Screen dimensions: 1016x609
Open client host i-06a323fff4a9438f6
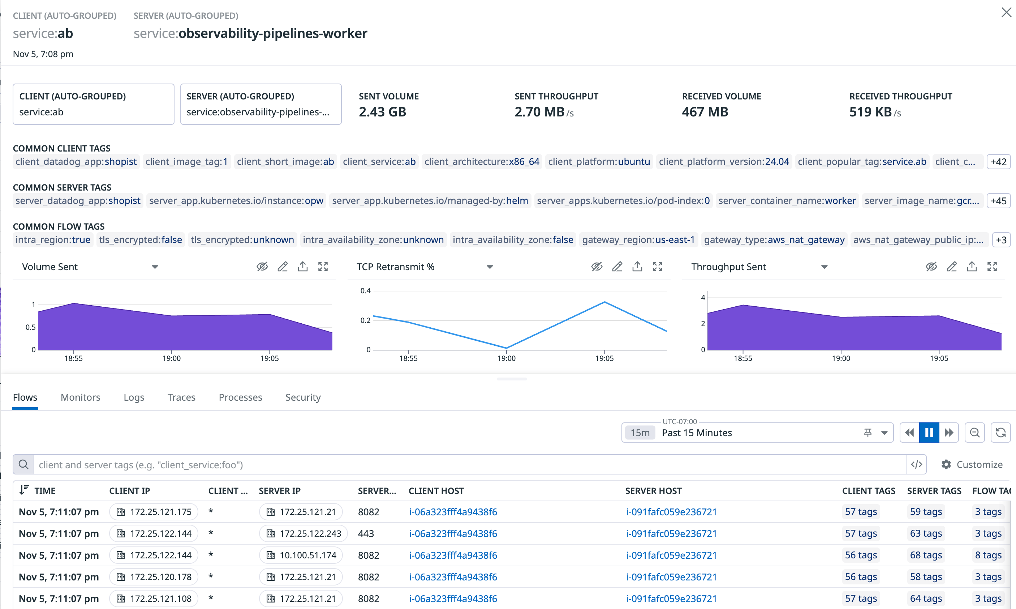pyautogui.click(x=453, y=512)
